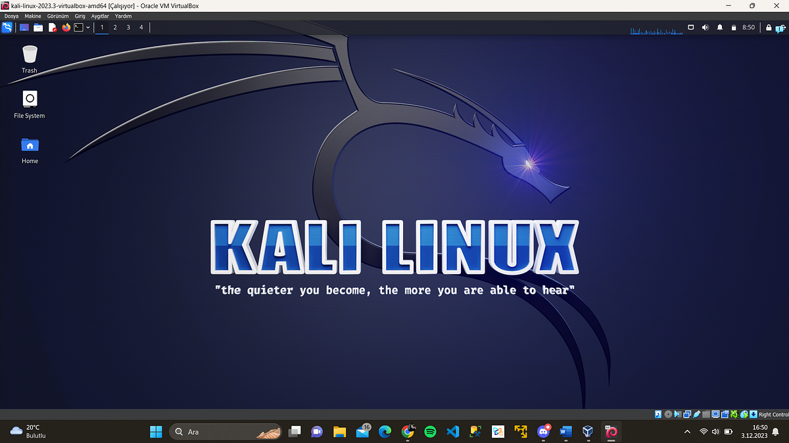Open the USB devices icon in VirtualBox status bar
The height and width of the screenshot is (443, 789).
(x=696, y=414)
